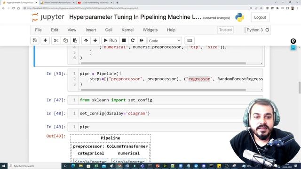Cut selected cells with scissors icon
This screenshot has width=301, height=169.
[x=56, y=40]
